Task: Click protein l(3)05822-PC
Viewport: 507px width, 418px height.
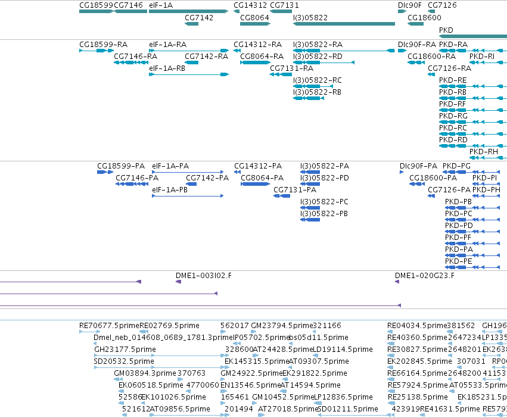Action: click(324, 202)
